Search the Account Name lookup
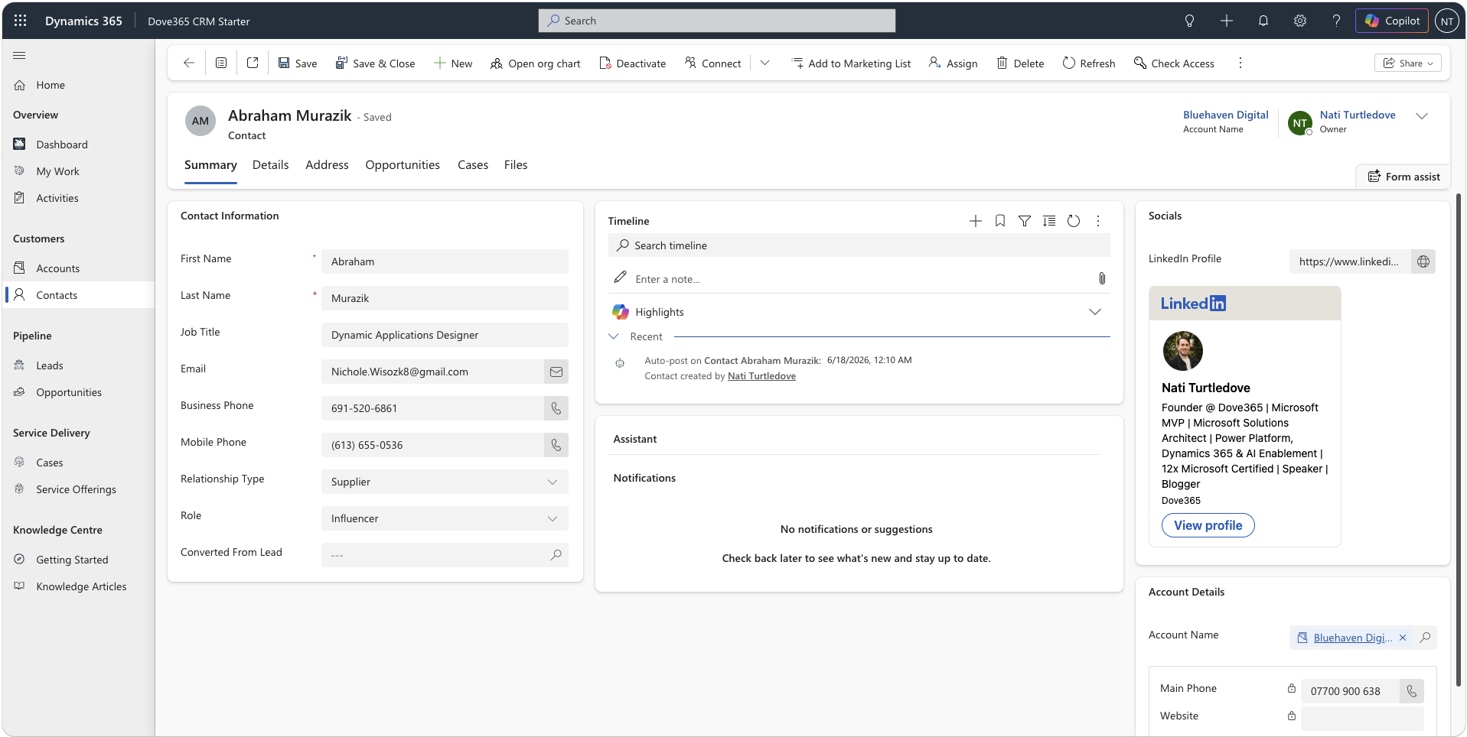Viewport: 1467px width, 737px height. point(1425,638)
